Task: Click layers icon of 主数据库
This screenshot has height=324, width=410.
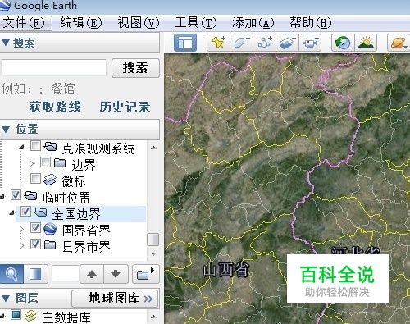Action: coord(30,316)
